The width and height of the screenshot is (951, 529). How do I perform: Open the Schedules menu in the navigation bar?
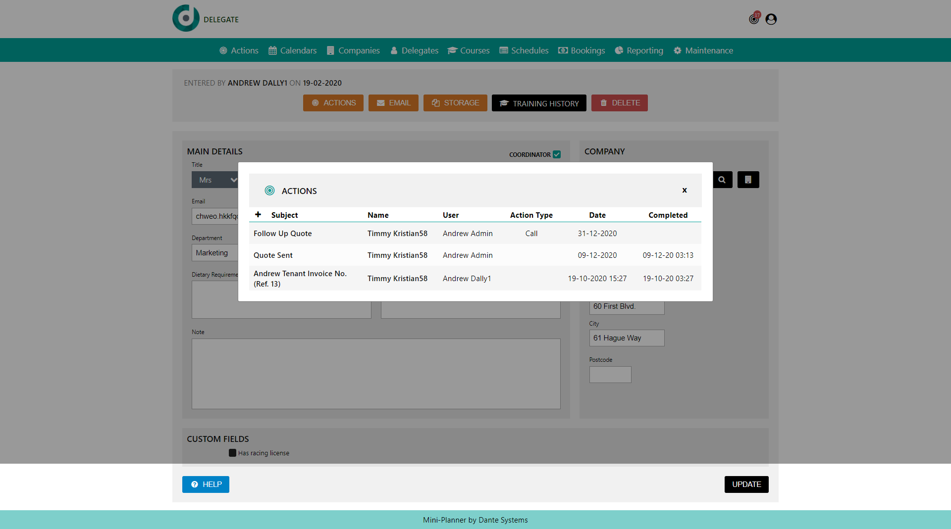(x=524, y=50)
